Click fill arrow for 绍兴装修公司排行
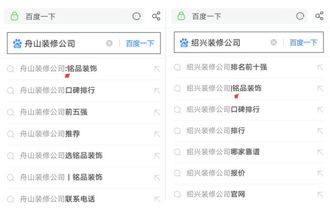This screenshot has height=218, width=330. [x=320, y=131]
